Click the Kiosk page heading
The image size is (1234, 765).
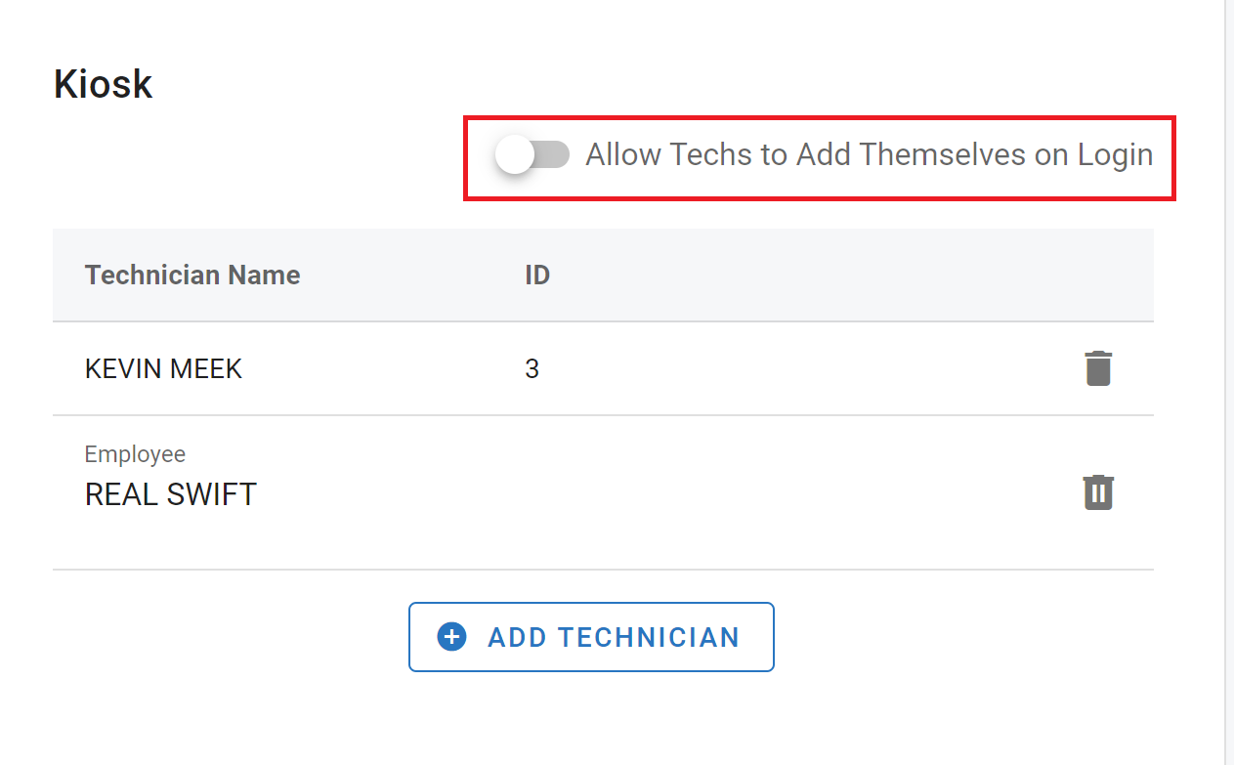[102, 84]
